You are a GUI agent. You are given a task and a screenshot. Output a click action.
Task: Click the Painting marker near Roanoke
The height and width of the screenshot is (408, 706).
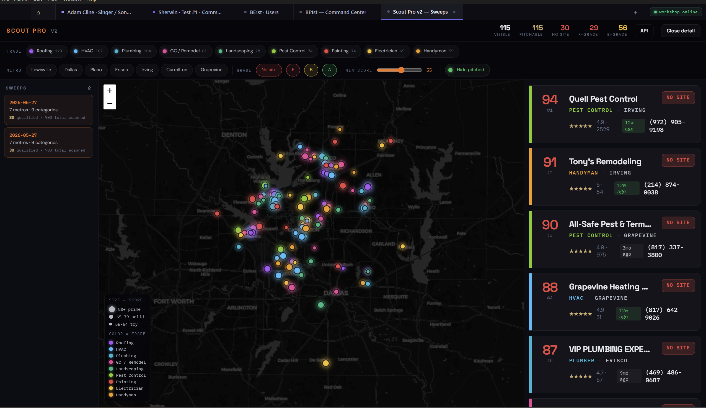(x=217, y=214)
